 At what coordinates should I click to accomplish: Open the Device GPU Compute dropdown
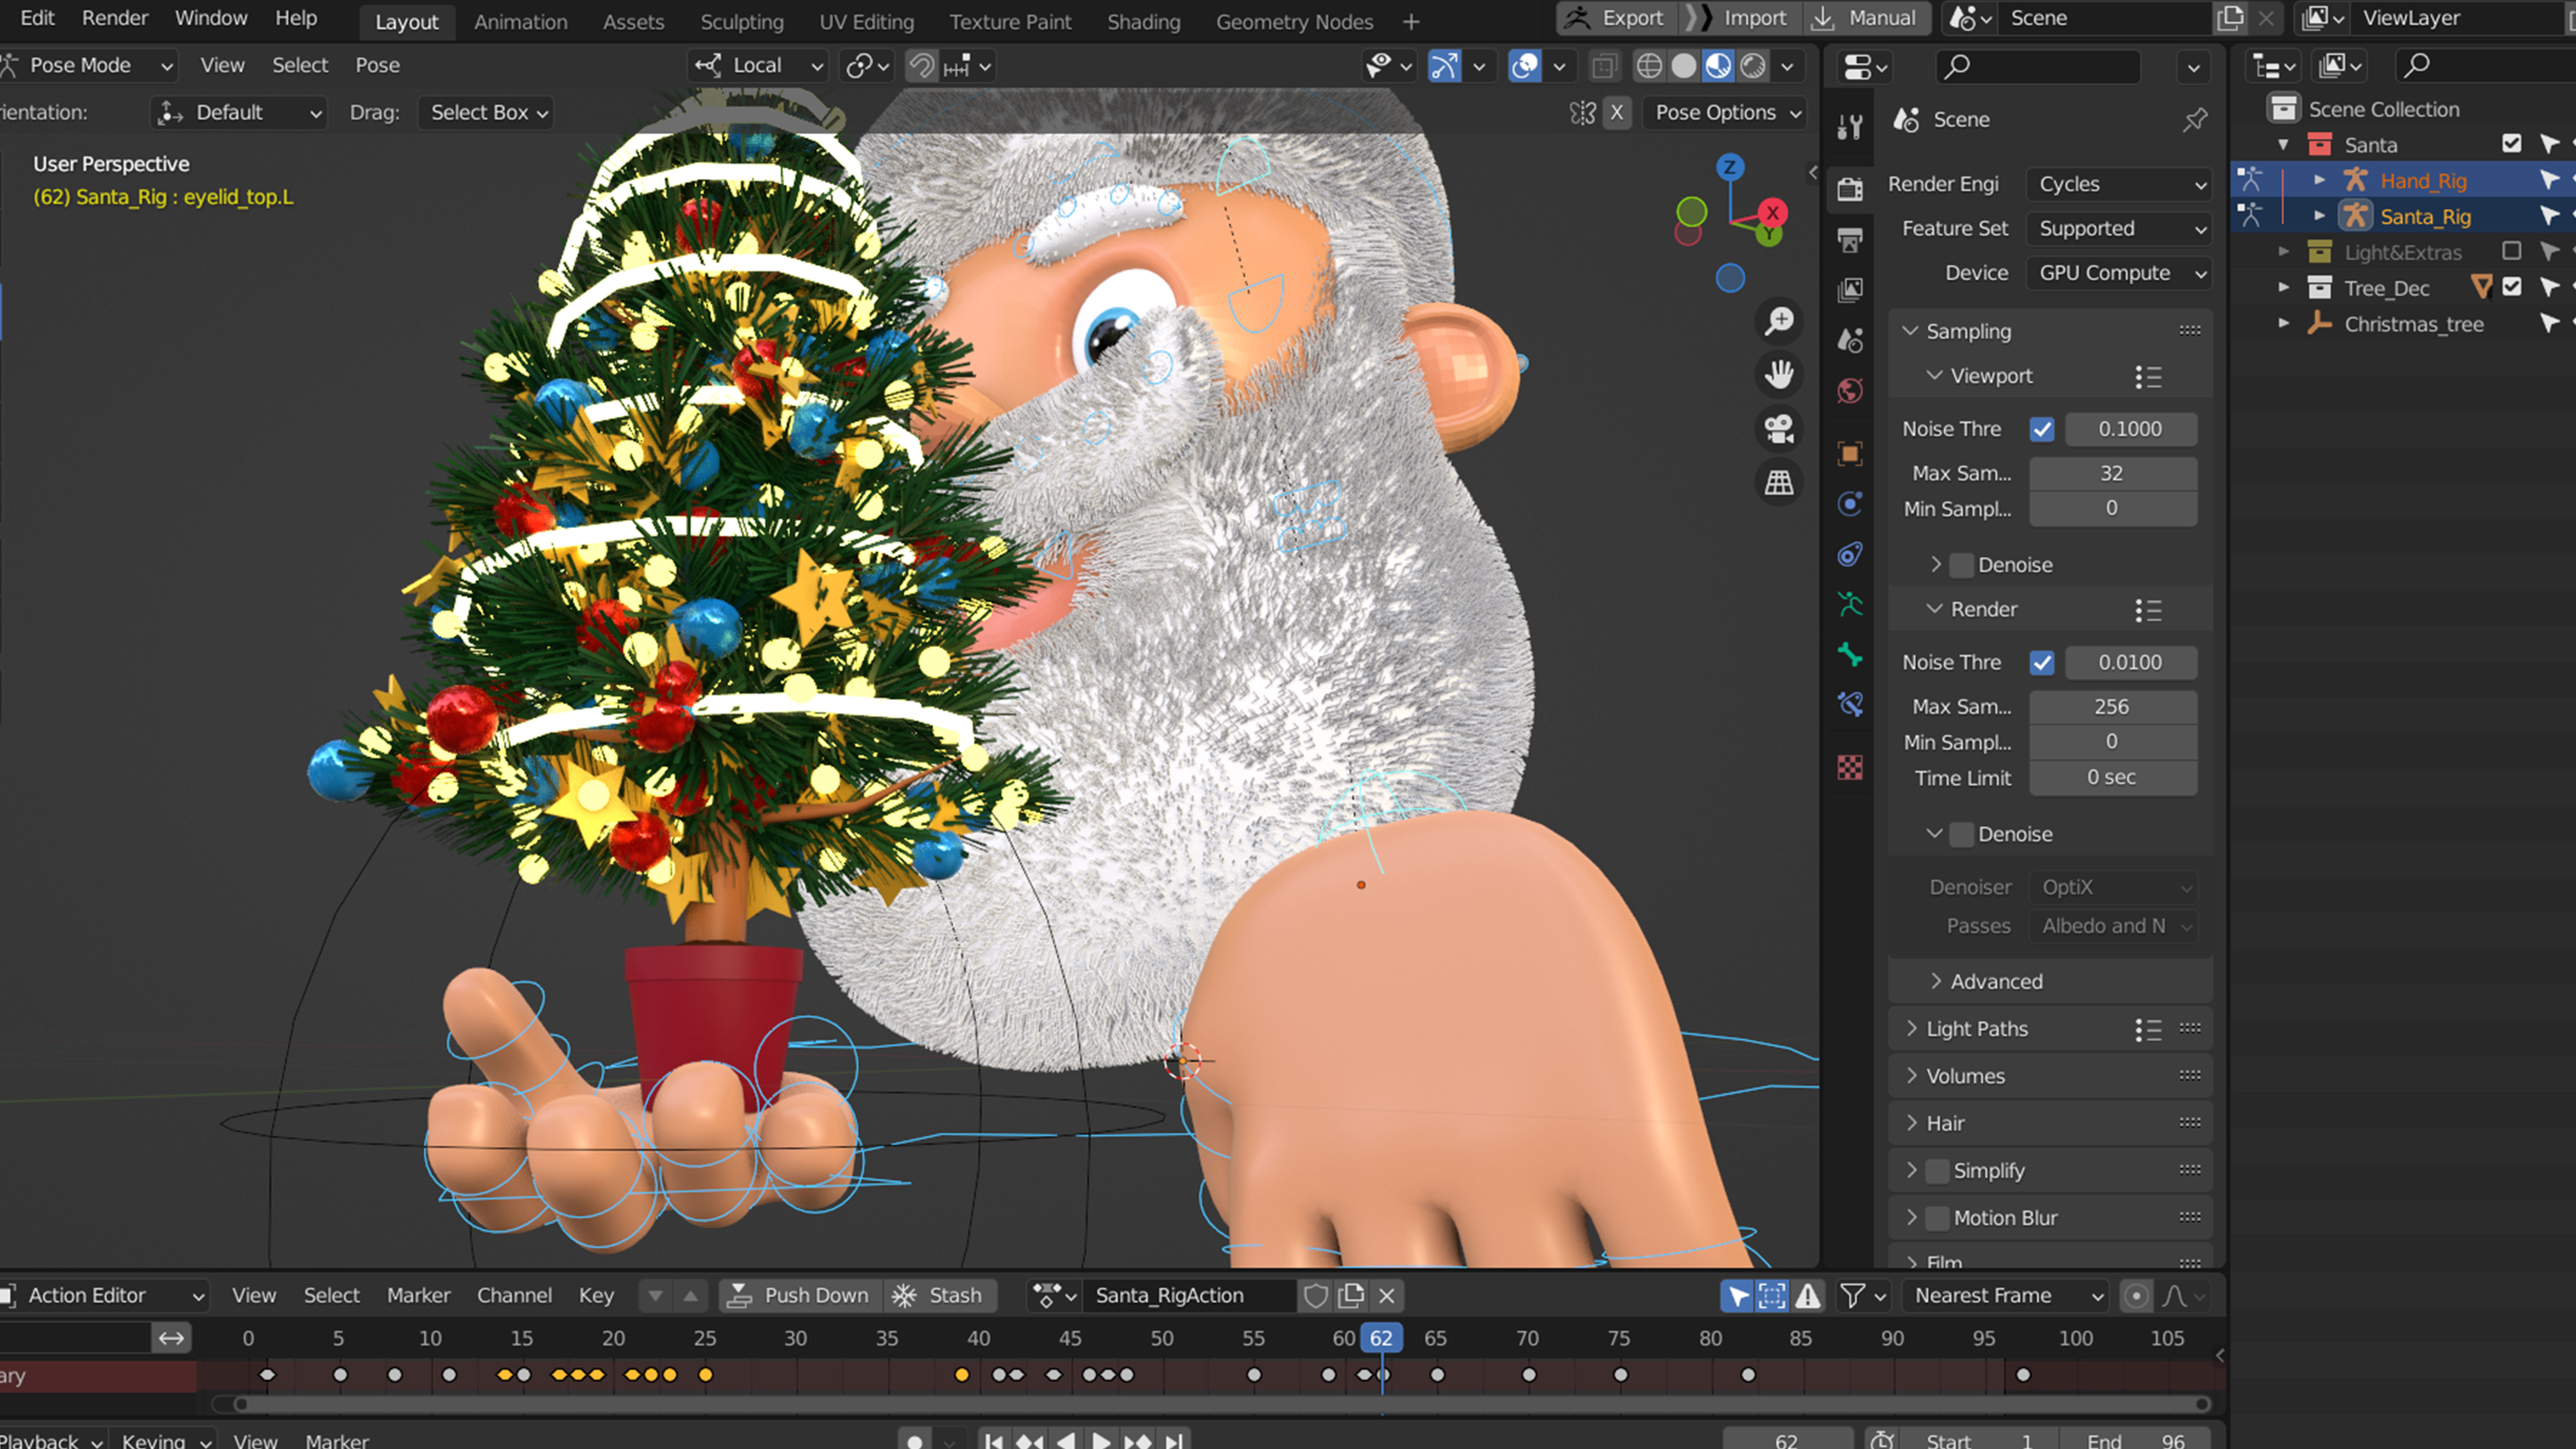[2119, 273]
